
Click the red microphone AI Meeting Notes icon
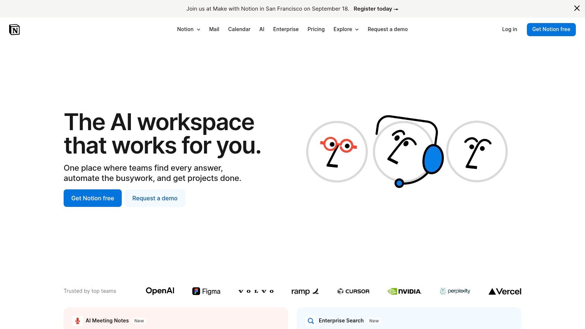pos(78,321)
